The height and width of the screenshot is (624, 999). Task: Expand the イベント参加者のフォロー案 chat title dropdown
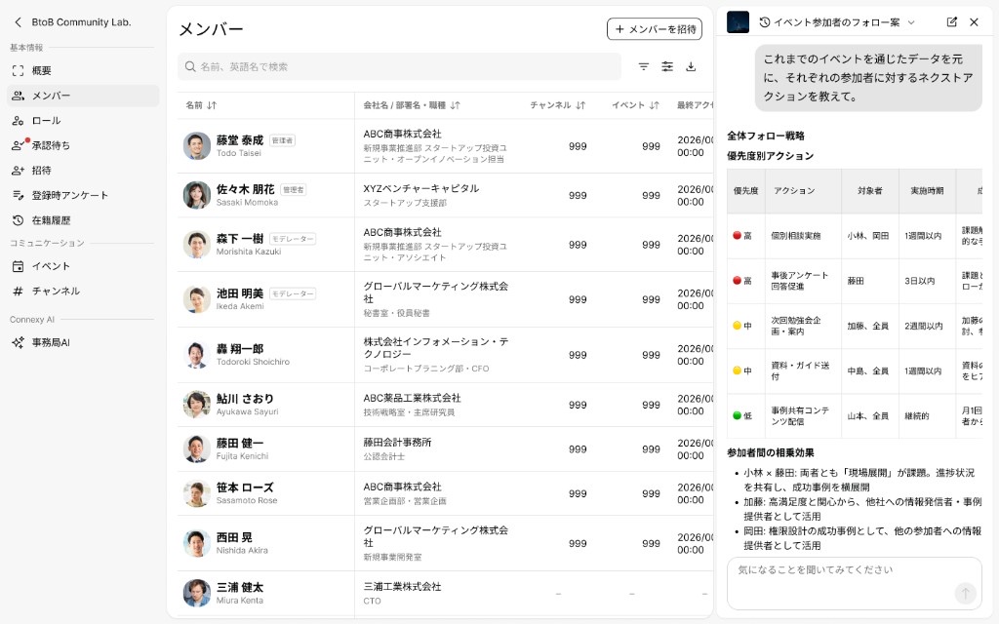[911, 22]
